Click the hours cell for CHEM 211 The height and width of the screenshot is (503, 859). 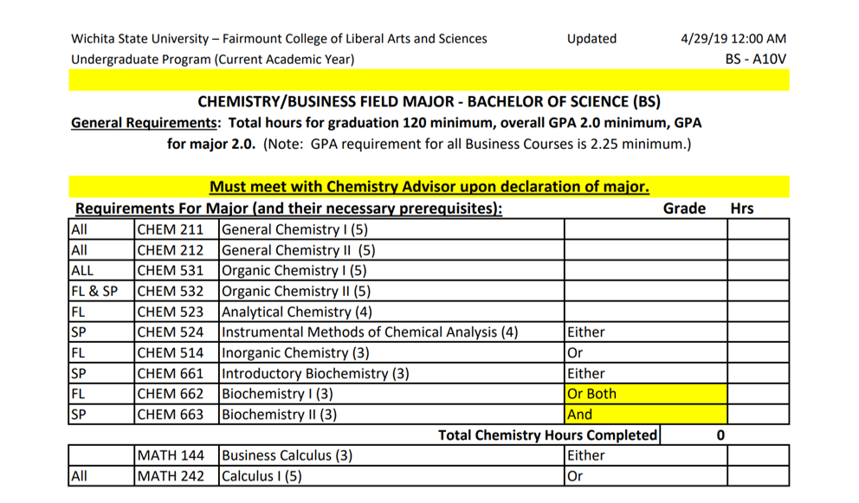[x=759, y=229]
